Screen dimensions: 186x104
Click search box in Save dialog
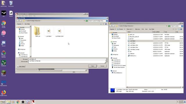(x=97, y=21)
